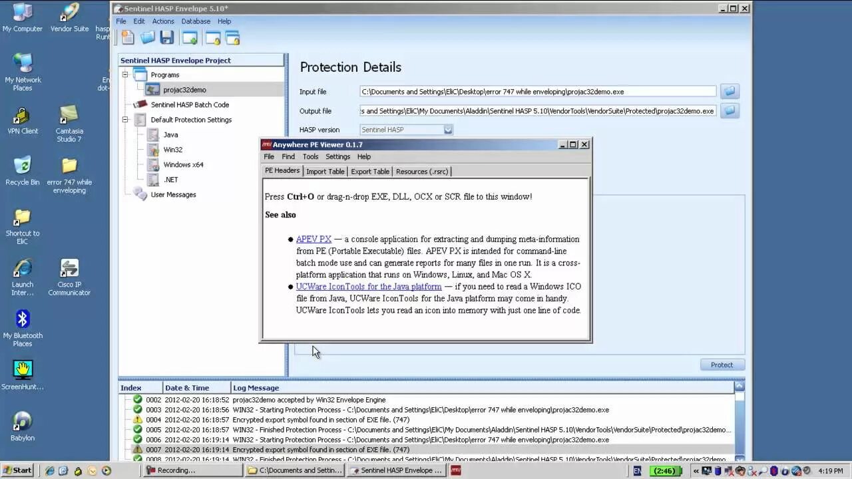Follow UCWare IconTools for Java link
The image size is (852, 479).
tap(369, 286)
